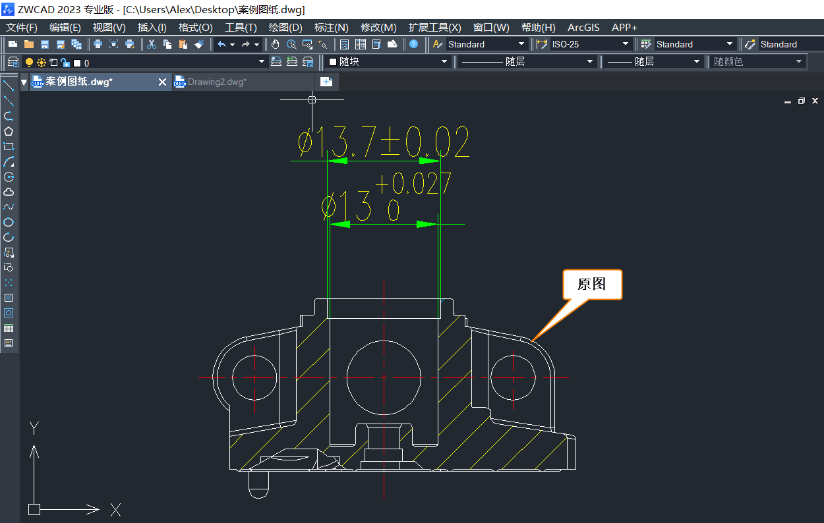Click the Make block tool
The image size is (824, 523).
pyautogui.click(x=9, y=267)
